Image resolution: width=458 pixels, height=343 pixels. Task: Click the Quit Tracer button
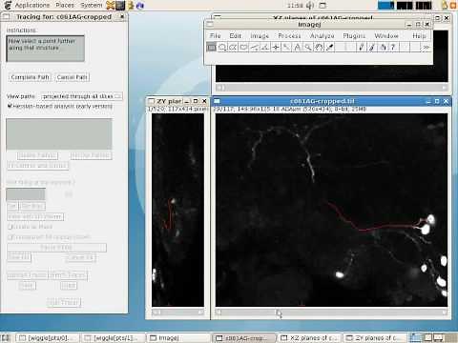[64, 302]
